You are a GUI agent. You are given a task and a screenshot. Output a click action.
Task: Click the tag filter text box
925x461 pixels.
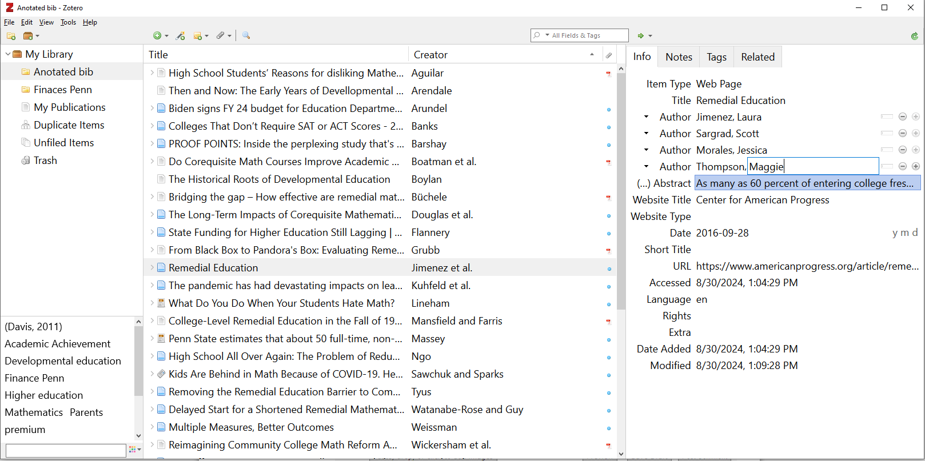(66, 450)
